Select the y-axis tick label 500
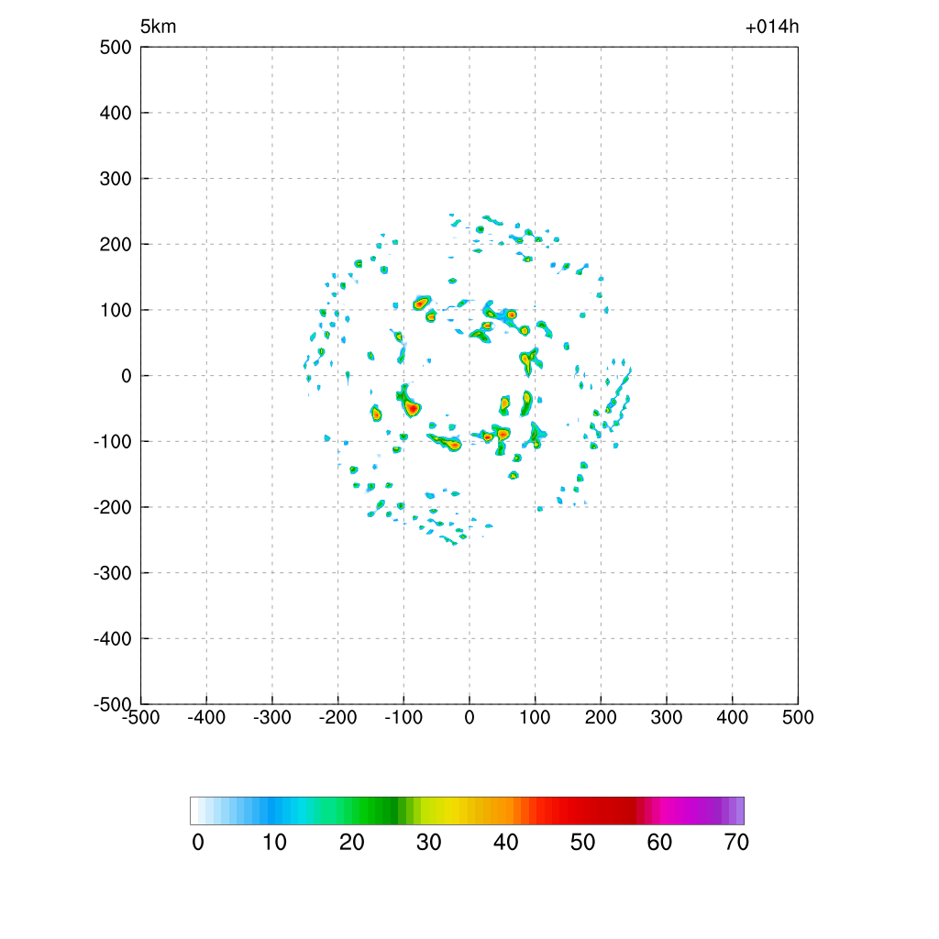 pos(116,48)
